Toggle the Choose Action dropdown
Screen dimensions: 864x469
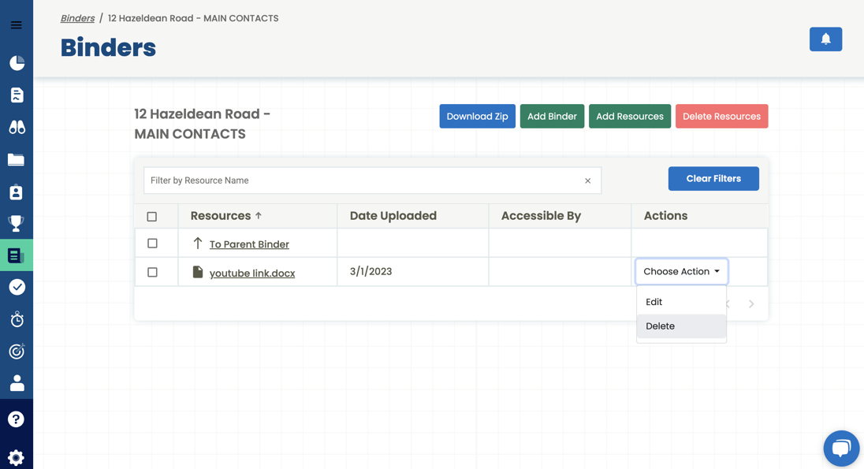(x=681, y=271)
